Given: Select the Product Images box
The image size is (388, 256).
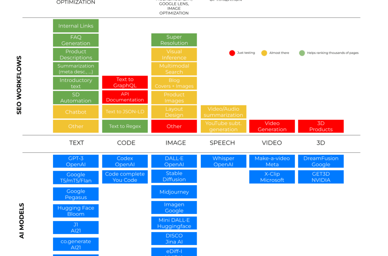Looking at the screenshot, I should (x=174, y=97).
